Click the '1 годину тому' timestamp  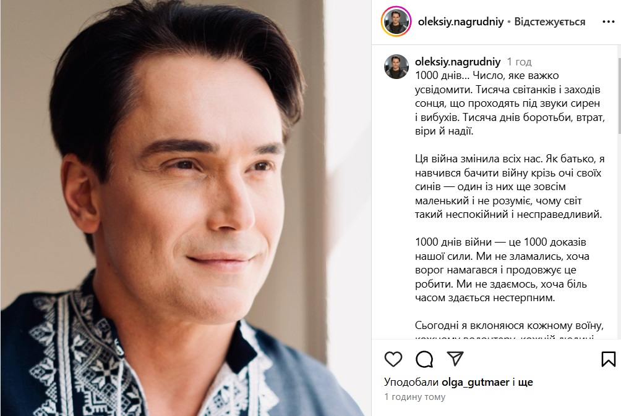pyautogui.click(x=414, y=397)
